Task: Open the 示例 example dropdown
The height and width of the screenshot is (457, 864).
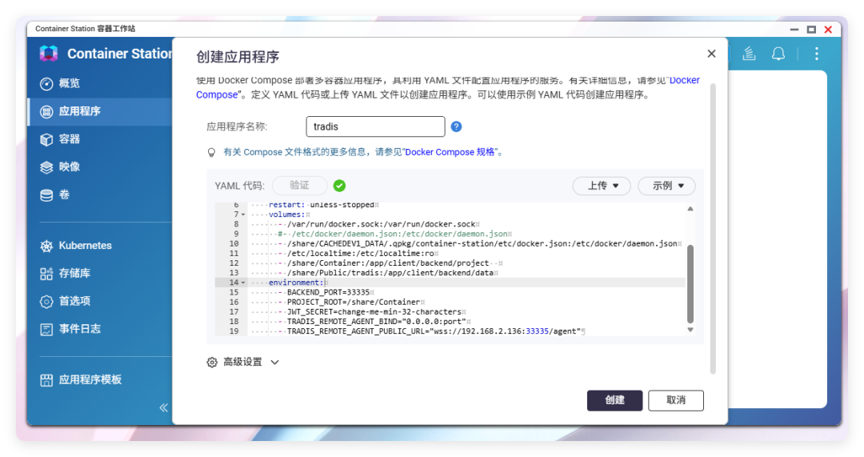Action: pos(666,186)
